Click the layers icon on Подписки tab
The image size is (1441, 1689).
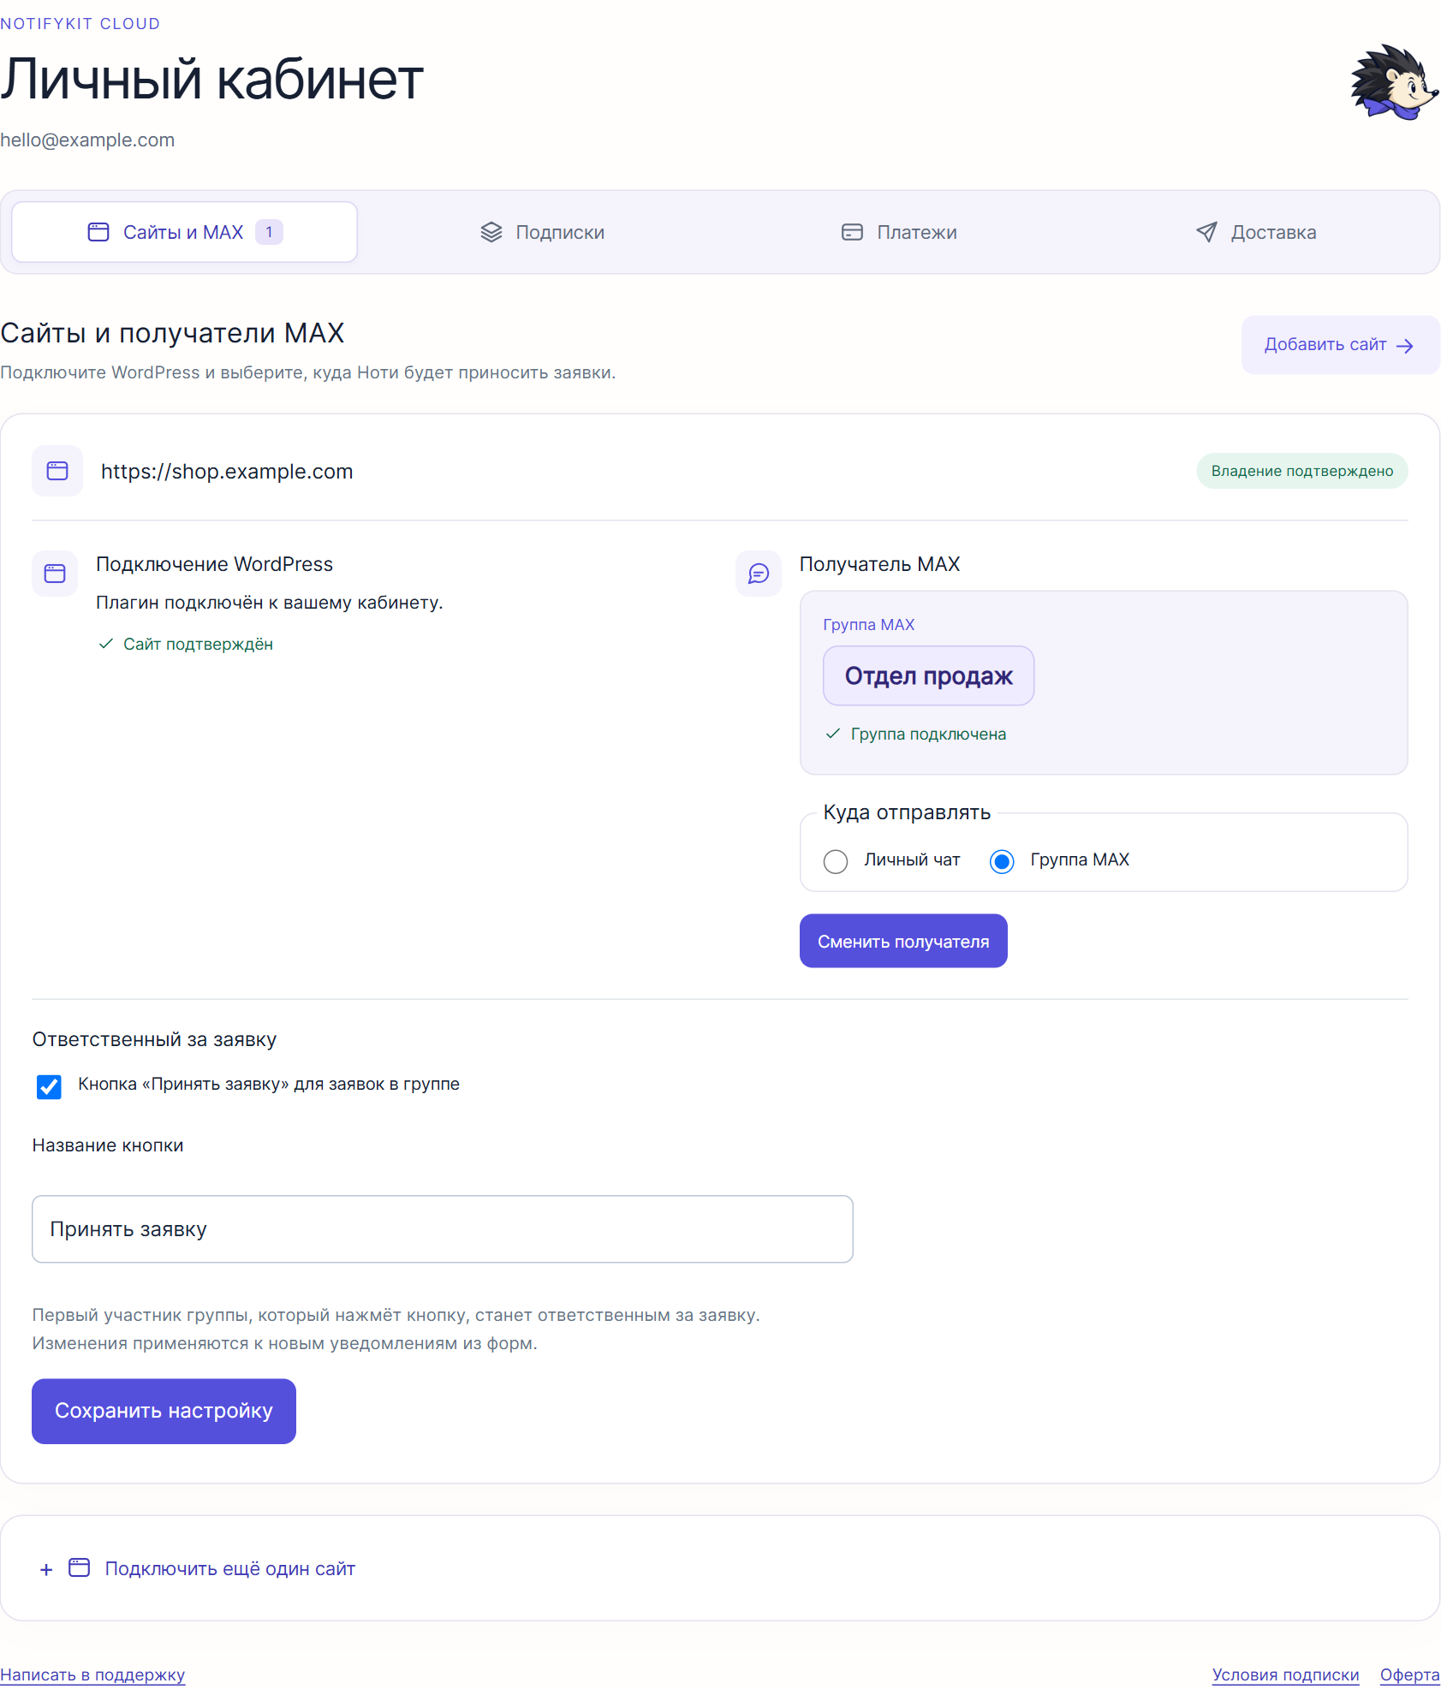point(491,232)
